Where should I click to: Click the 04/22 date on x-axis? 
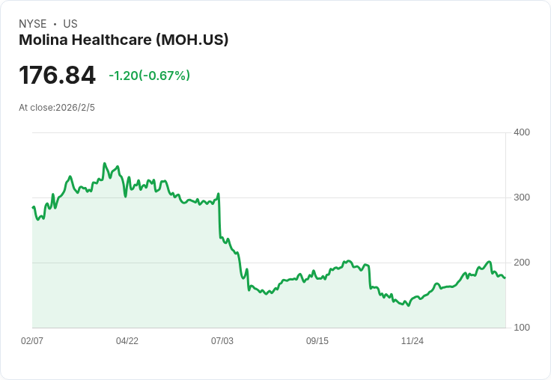coord(127,341)
